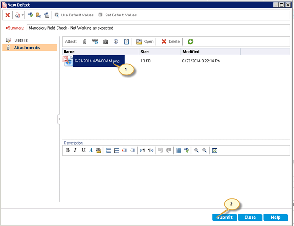Click the Help button
The image size is (294, 226).
coord(276,218)
